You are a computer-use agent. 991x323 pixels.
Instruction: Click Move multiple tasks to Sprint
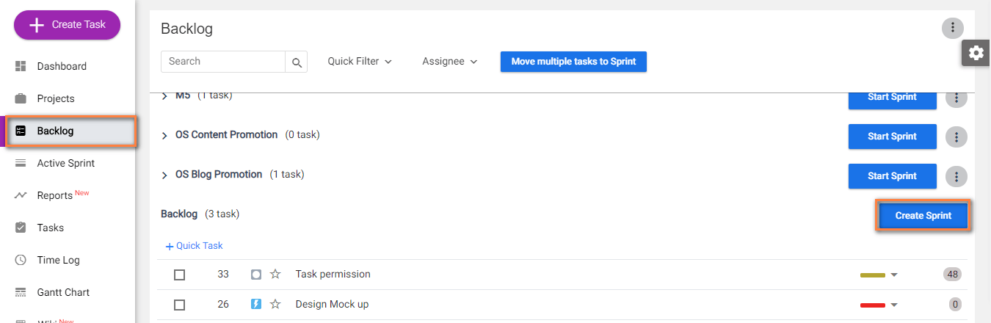pos(573,62)
